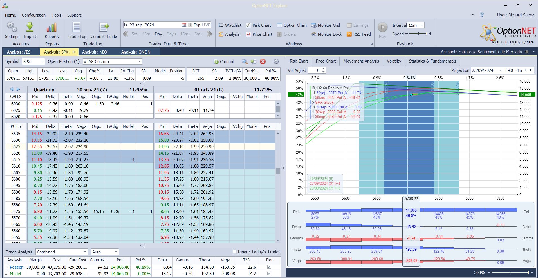Screen dimensions: 538x278
Task: Open the Price Chart window from ribbon
Action: click(x=259, y=34)
